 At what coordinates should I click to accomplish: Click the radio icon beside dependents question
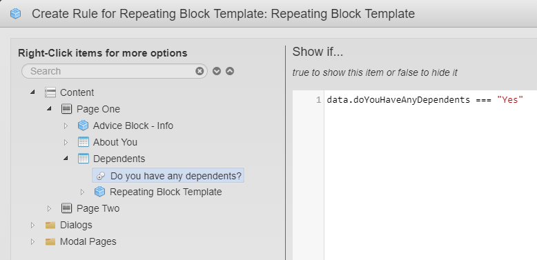100,176
